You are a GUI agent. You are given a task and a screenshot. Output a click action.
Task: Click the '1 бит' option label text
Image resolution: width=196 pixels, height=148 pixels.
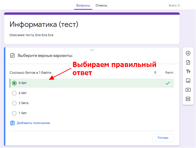click(x=22, y=113)
